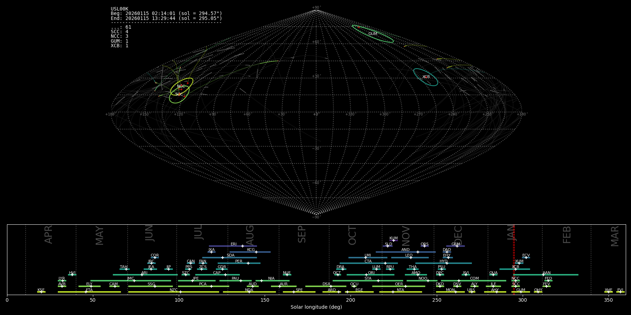Select the ETA shower label in the timeline
The width and height of the screenshot is (631, 315).
(89, 290)
